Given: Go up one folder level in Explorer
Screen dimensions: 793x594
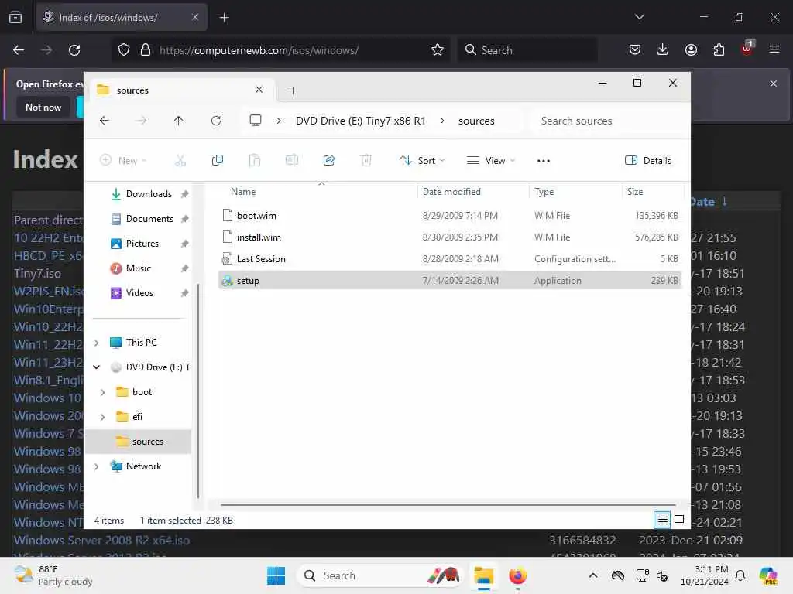Looking at the screenshot, I should [x=179, y=121].
